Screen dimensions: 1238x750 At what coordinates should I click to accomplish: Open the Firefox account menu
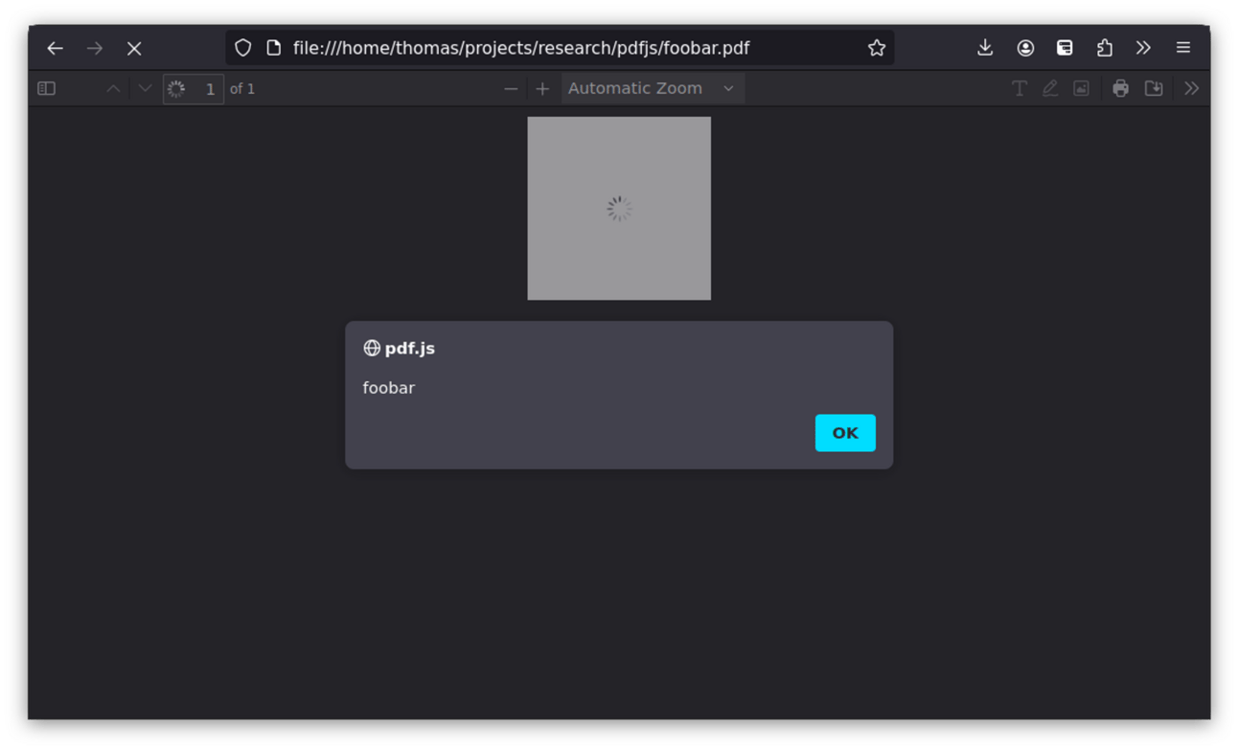(1025, 48)
